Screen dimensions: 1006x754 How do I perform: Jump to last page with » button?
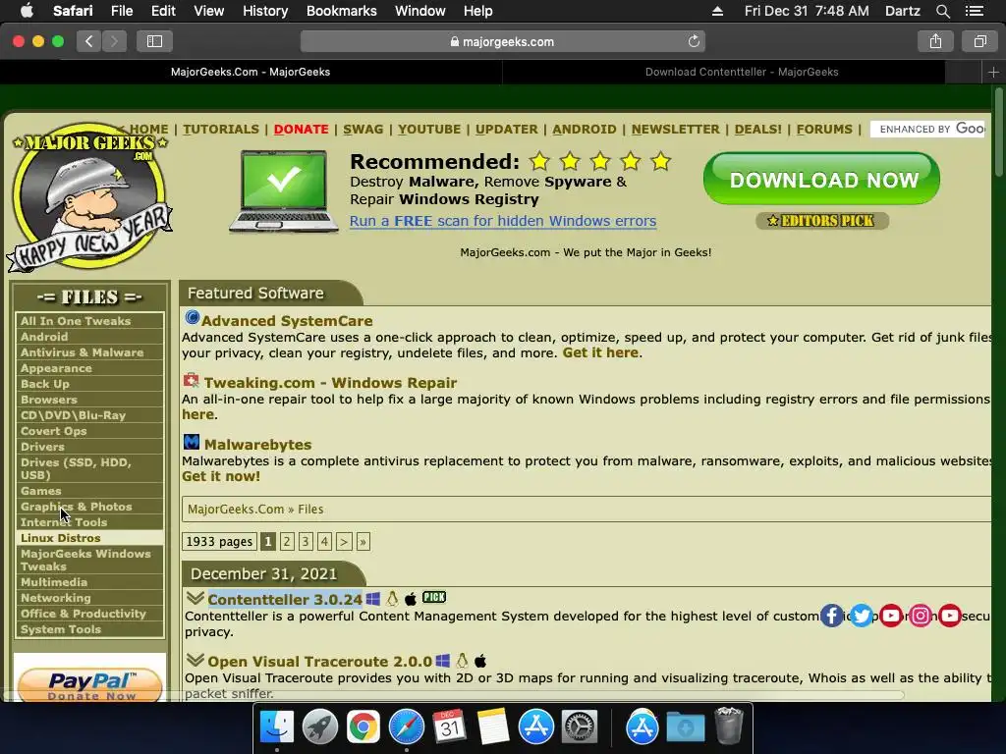(363, 542)
